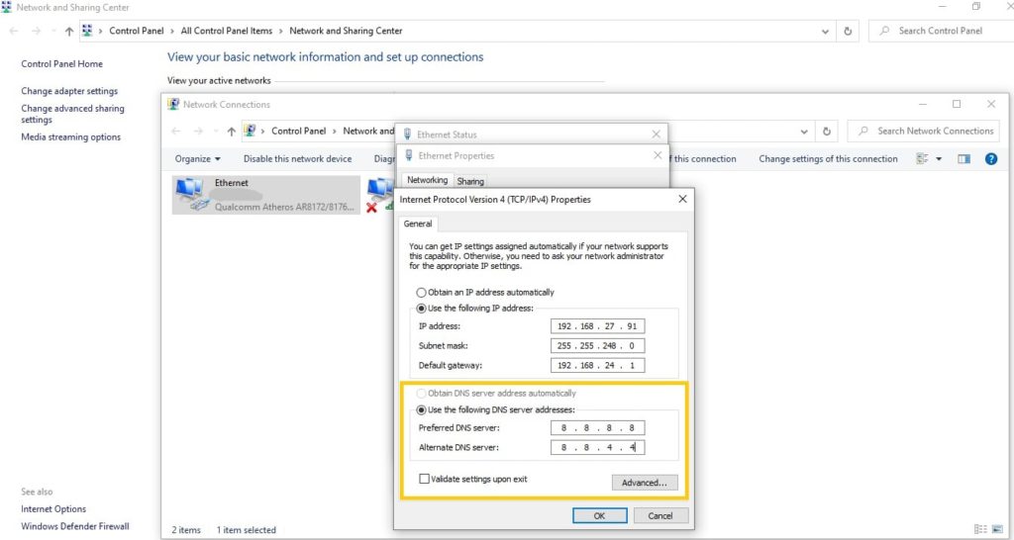Click the address bar icon in Network Connections
The width and height of the screenshot is (1014, 540).
[250, 131]
